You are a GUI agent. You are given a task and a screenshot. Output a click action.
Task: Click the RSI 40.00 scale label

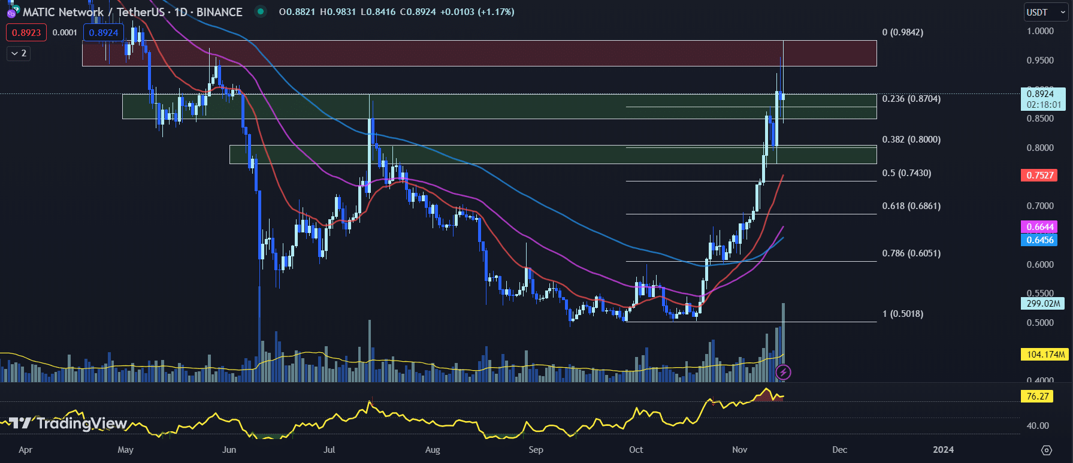[x=1038, y=426]
